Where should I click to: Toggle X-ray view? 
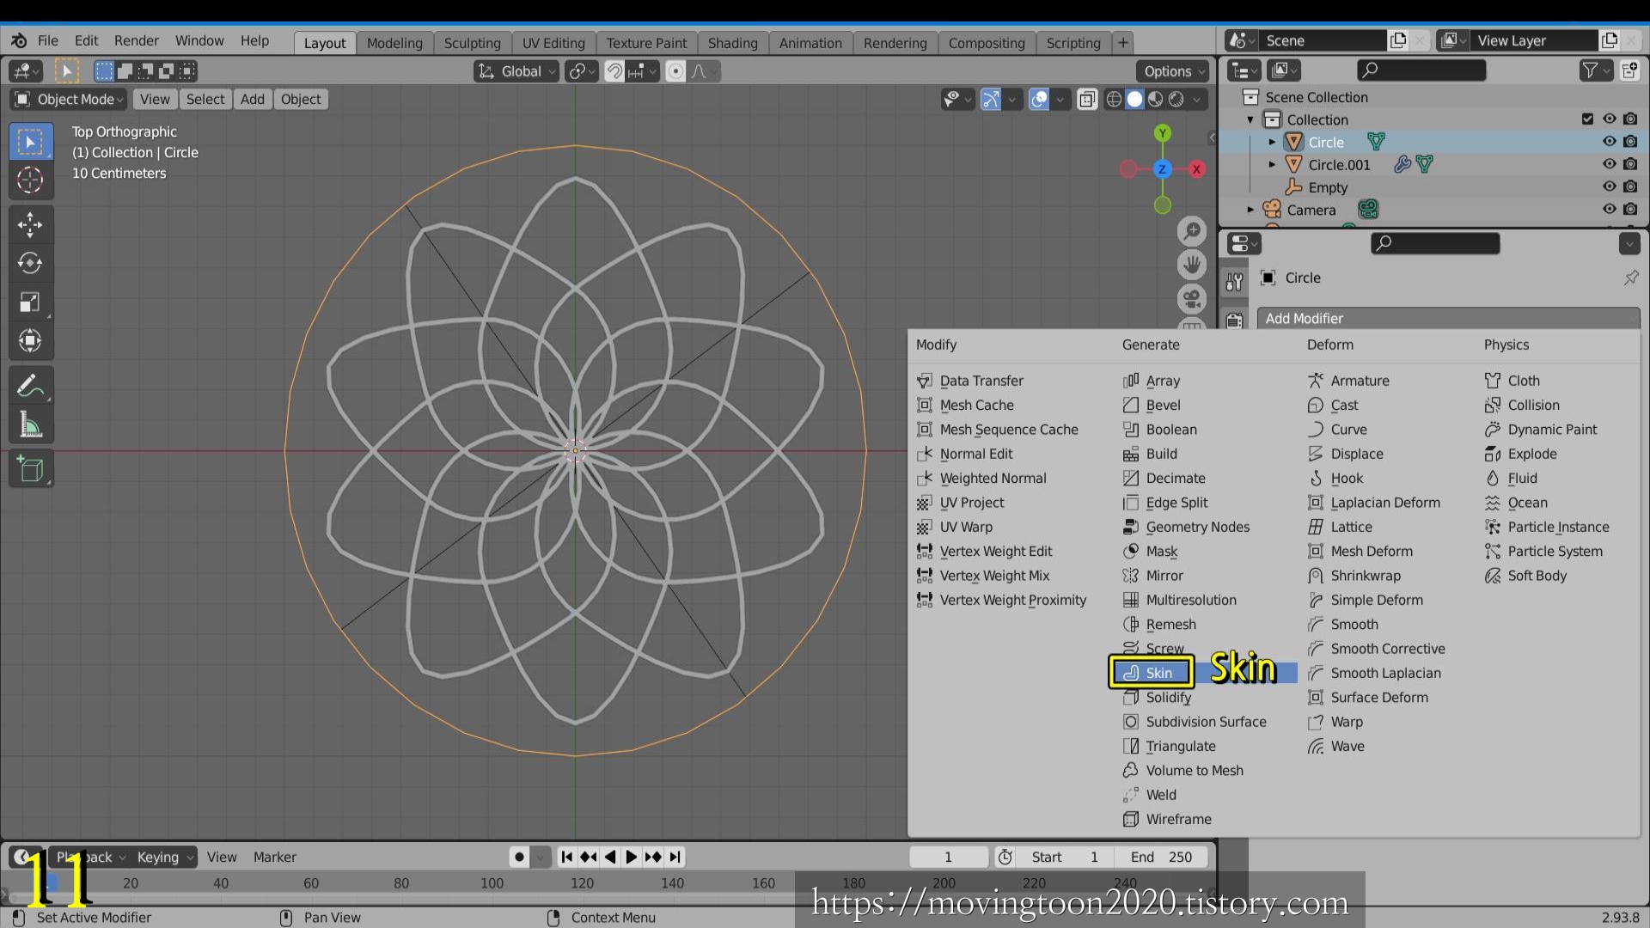click(x=1087, y=99)
